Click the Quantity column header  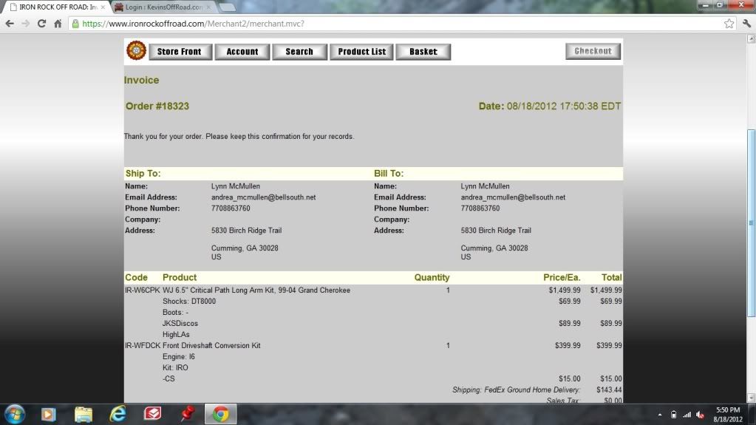[x=432, y=277]
